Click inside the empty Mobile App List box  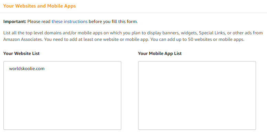pyautogui.click(x=197, y=95)
